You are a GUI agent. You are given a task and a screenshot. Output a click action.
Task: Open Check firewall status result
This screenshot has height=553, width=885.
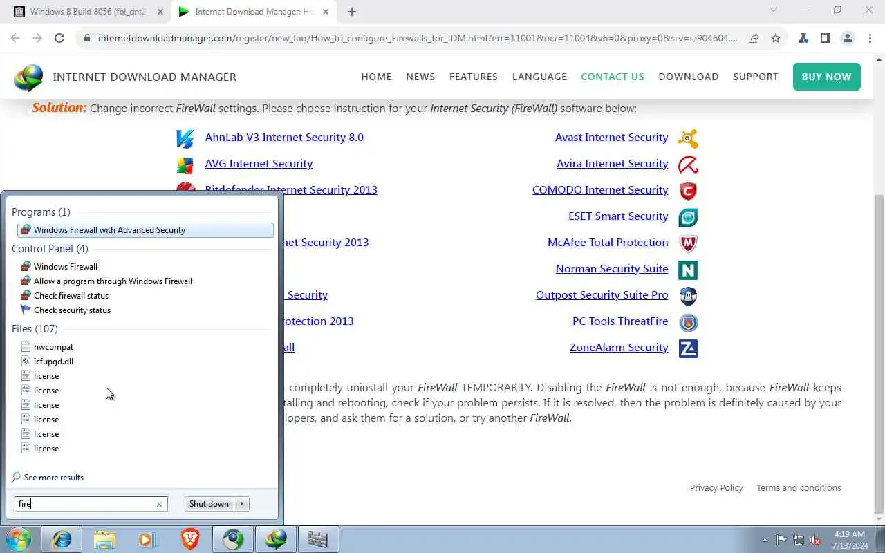click(71, 296)
